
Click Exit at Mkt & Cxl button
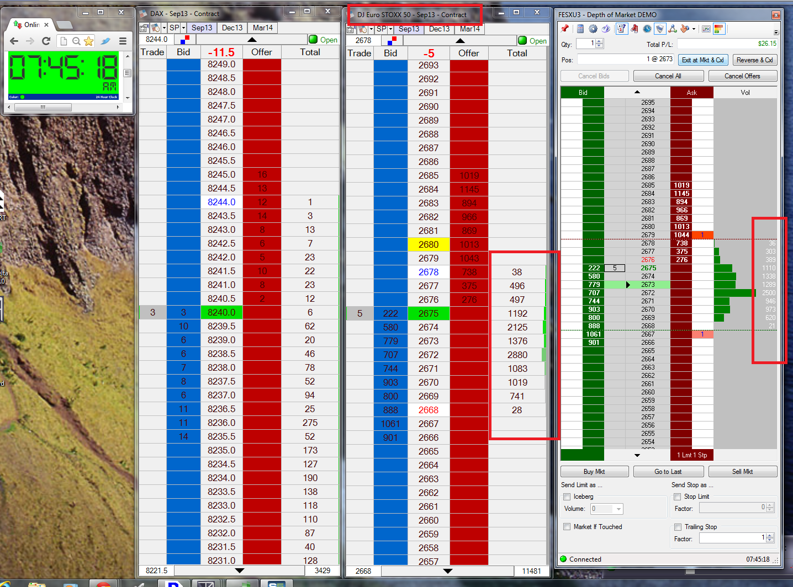click(x=702, y=60)
